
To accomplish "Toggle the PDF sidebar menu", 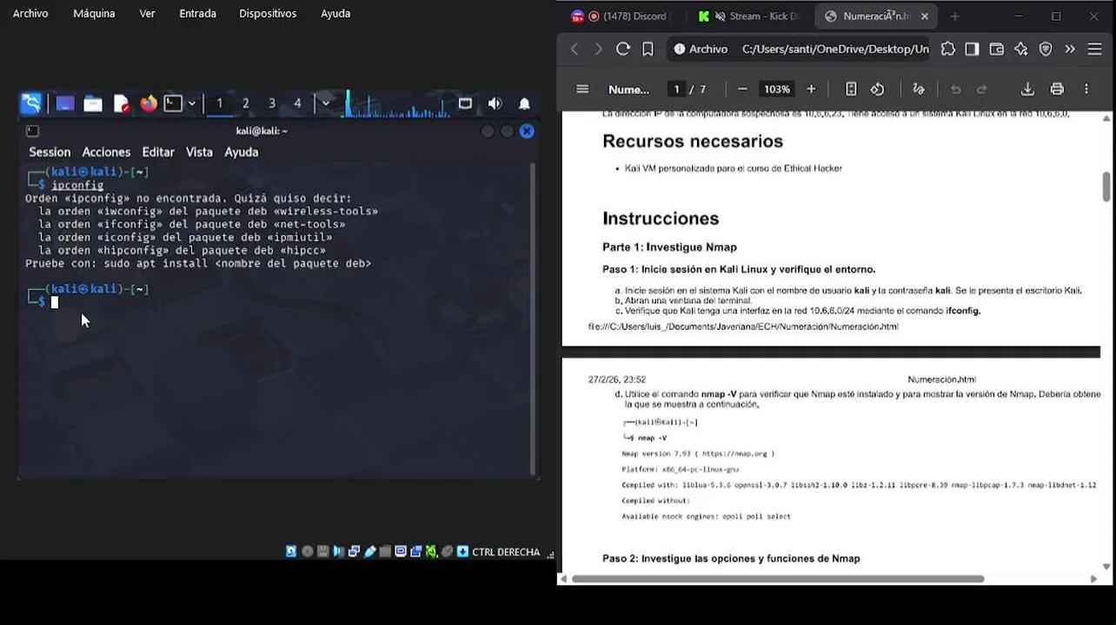I will (582, 89).
